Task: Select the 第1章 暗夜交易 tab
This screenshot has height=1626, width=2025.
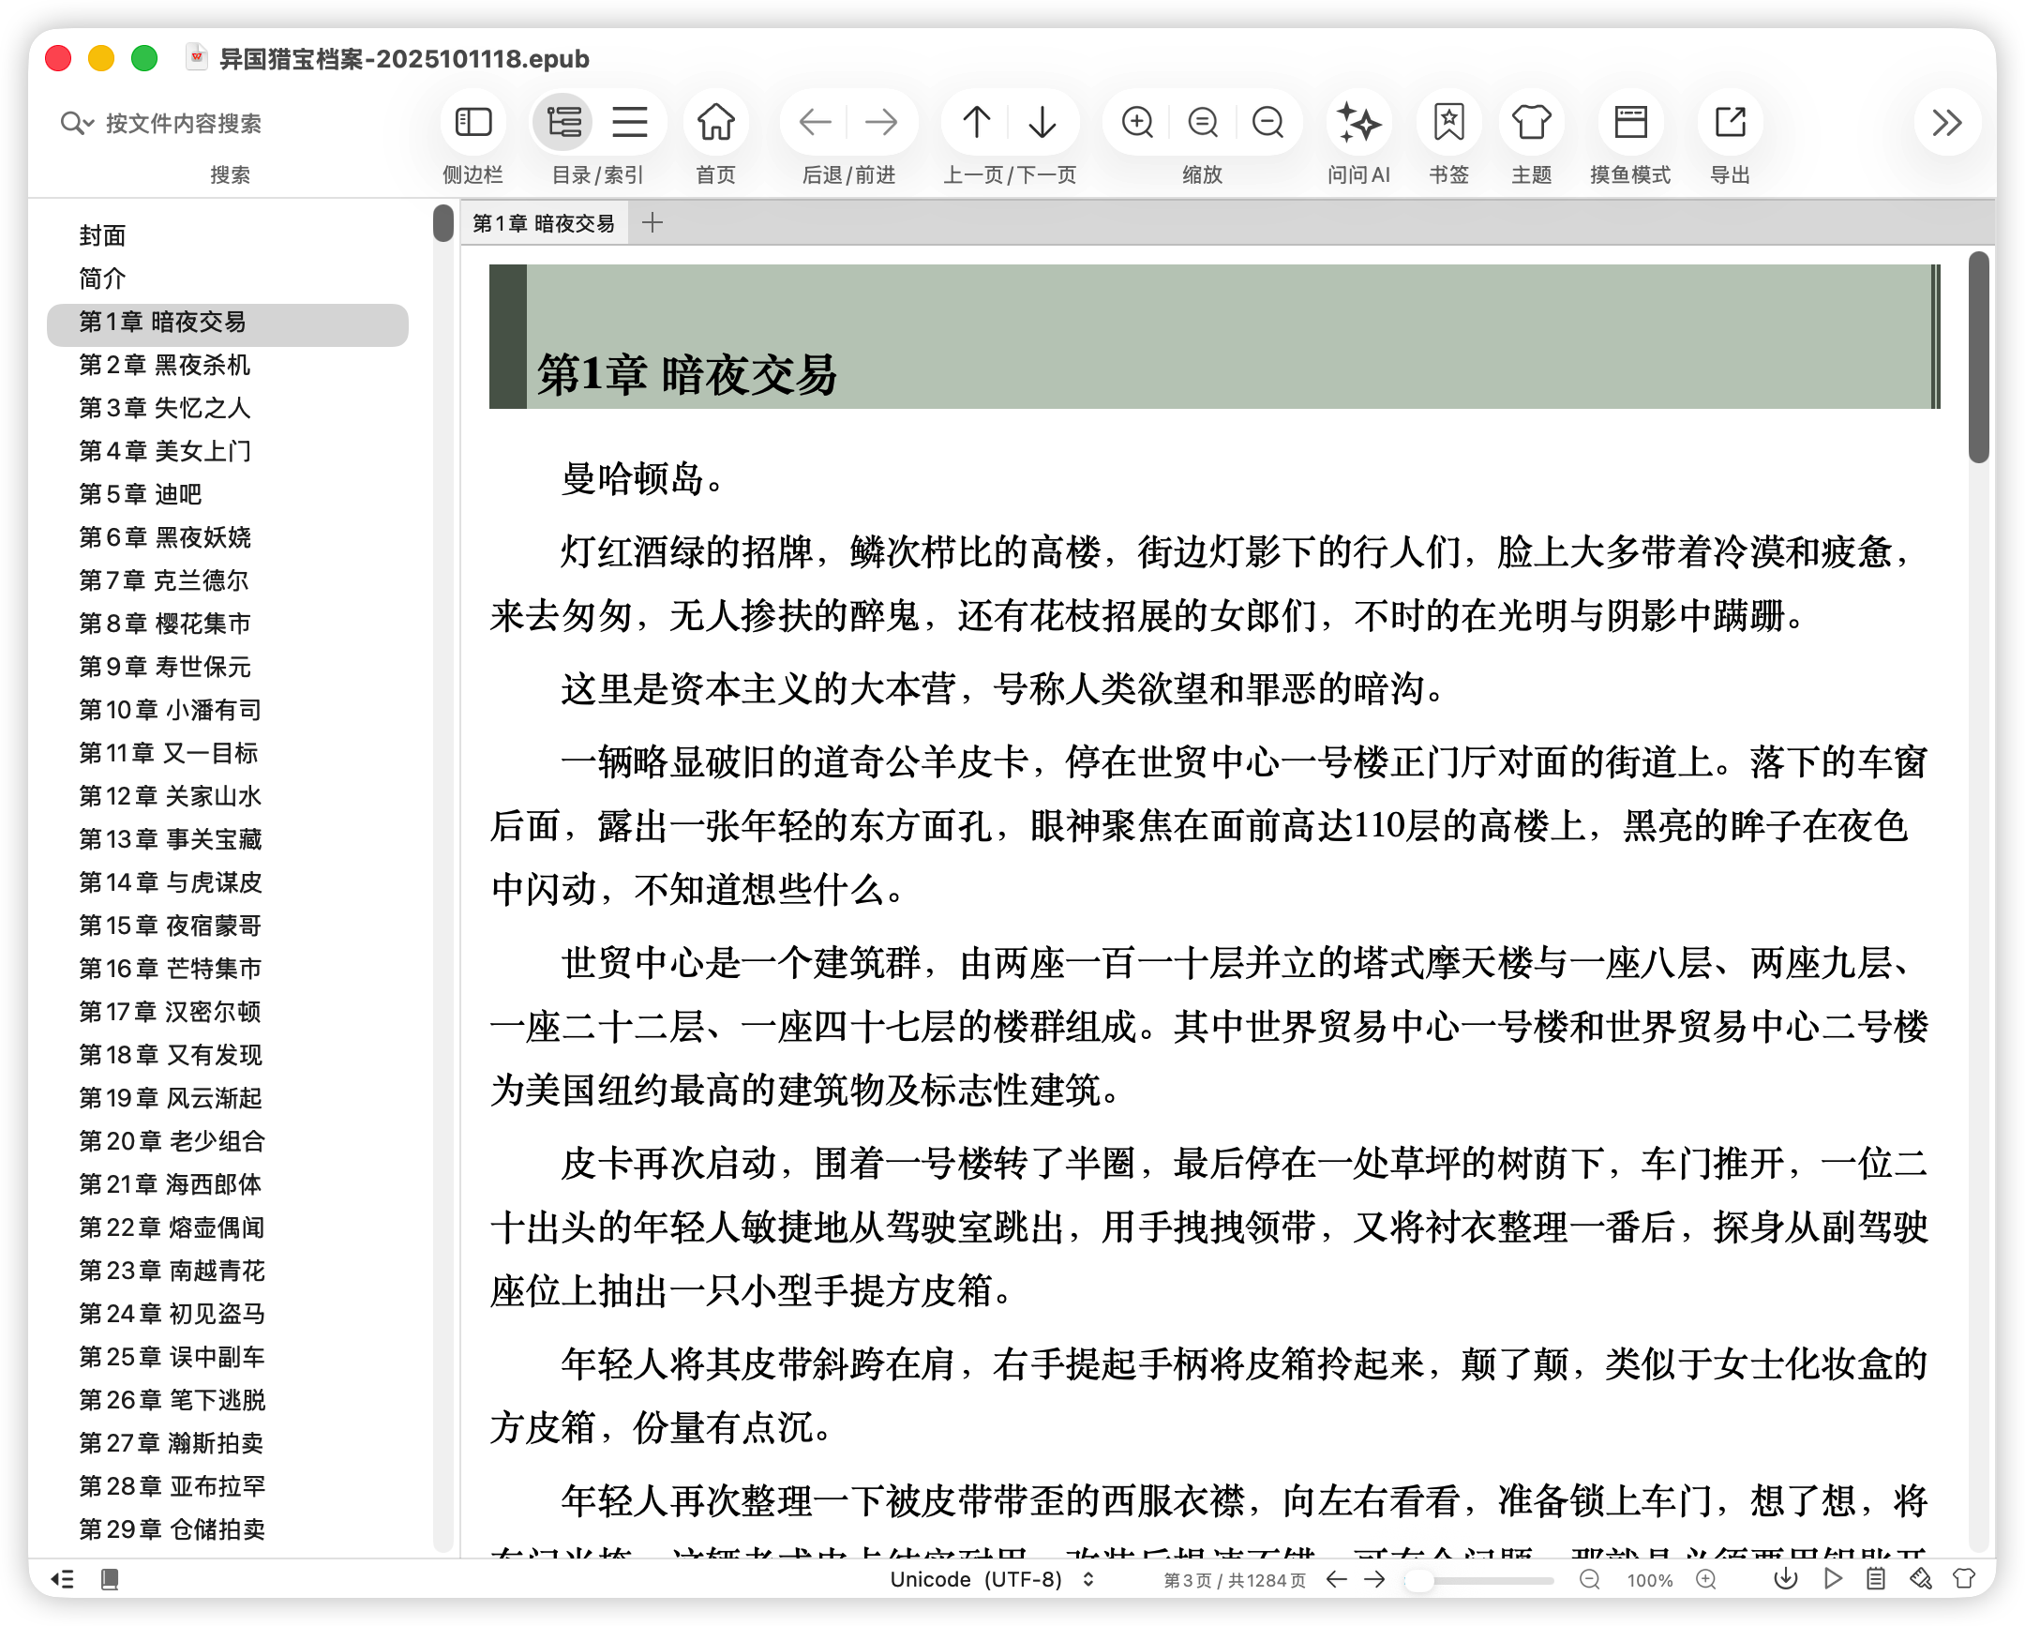Action: 544,223
